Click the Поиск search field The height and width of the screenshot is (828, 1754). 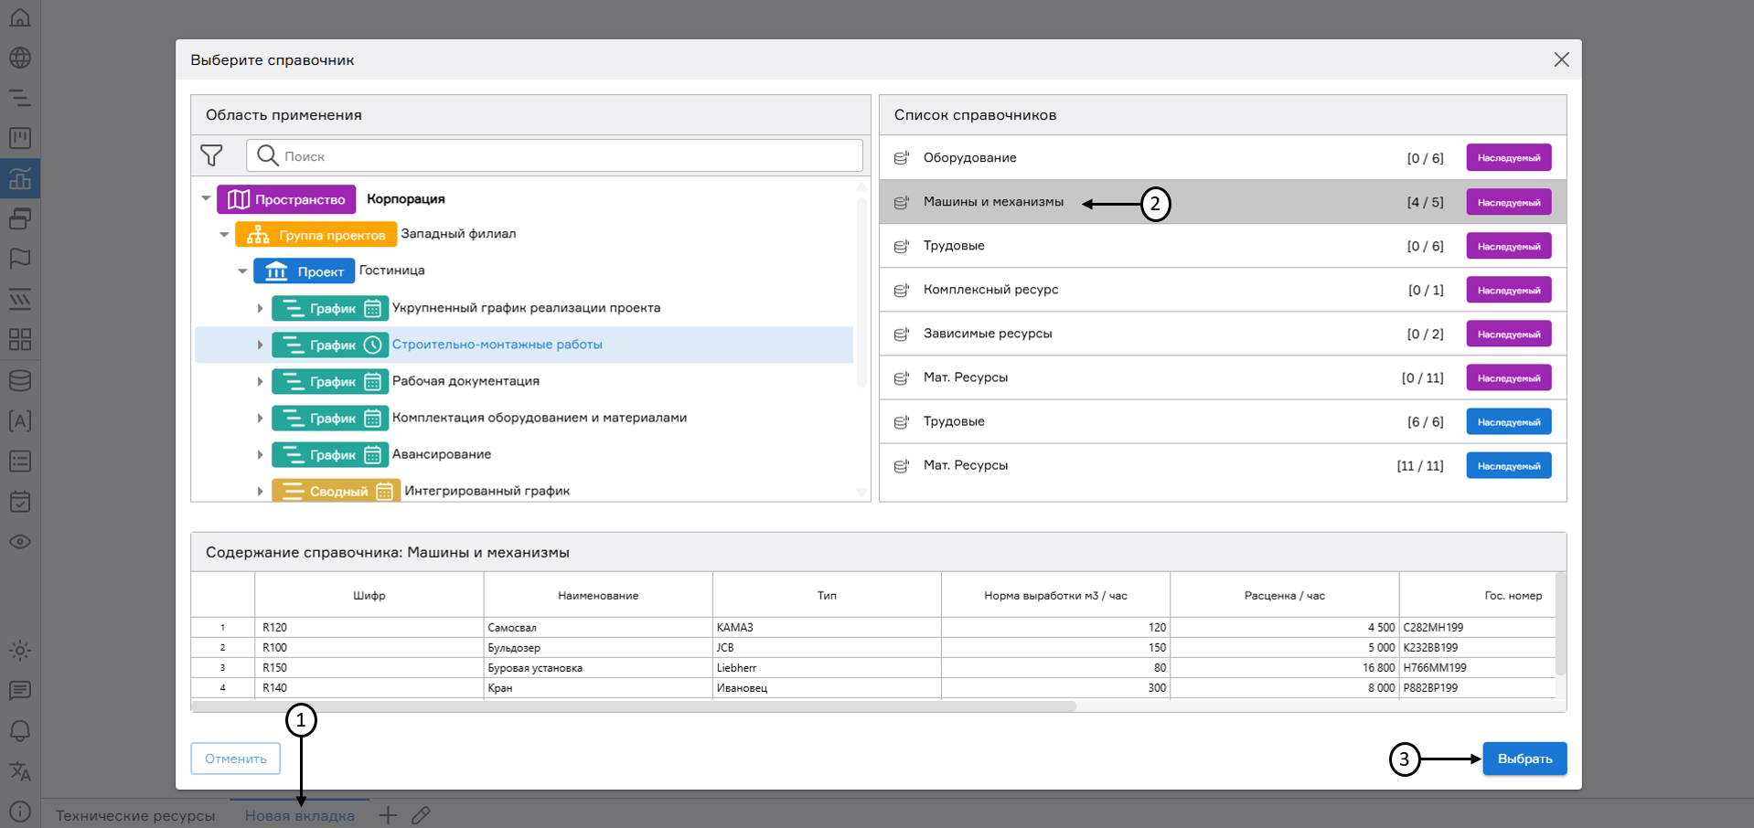tap(567, 156)
